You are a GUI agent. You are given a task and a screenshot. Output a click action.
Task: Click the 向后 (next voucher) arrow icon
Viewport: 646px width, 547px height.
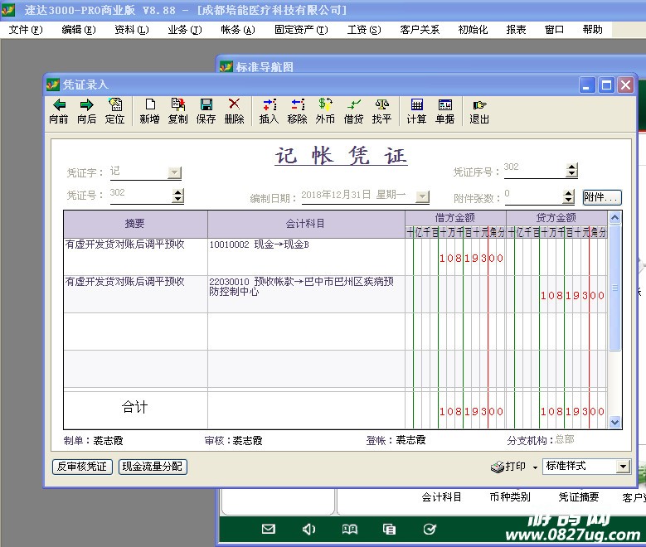point(86,105)
